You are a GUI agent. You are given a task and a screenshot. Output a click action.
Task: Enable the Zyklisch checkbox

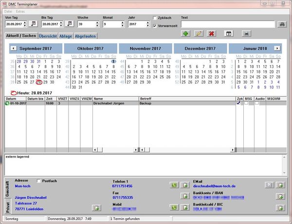click(x=155, y=17)
